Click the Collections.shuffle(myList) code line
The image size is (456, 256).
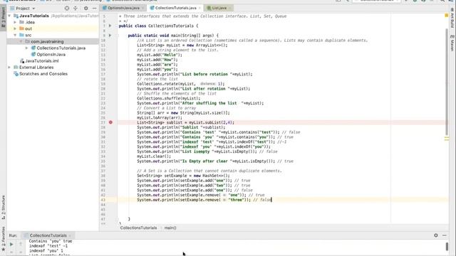pos(169,98)
